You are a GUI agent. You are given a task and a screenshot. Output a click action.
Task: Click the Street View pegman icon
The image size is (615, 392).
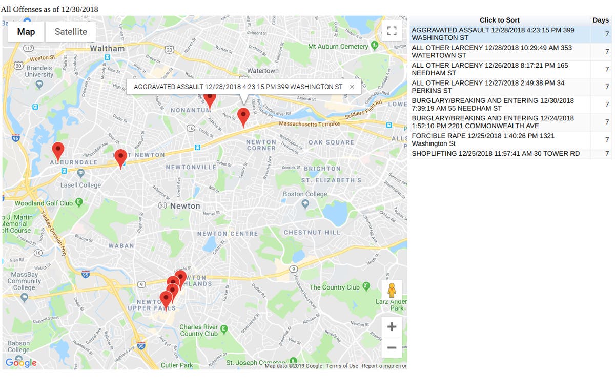392,291
